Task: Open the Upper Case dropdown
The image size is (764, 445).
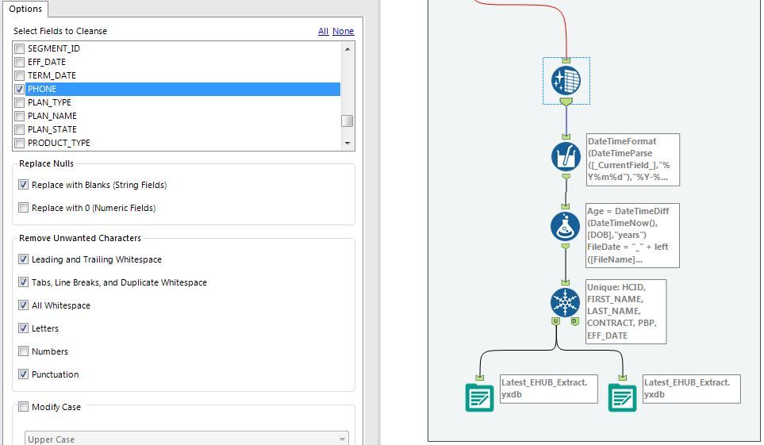Action: pyautogui.click(x=186, y=439)
